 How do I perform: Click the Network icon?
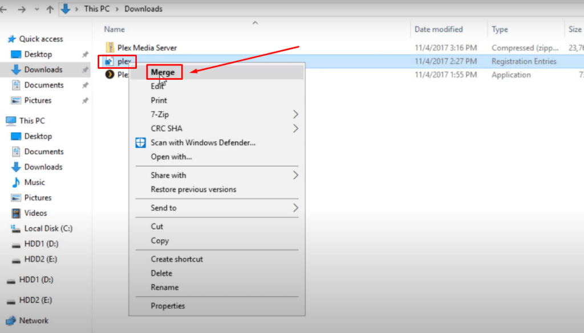pos(11,320)
